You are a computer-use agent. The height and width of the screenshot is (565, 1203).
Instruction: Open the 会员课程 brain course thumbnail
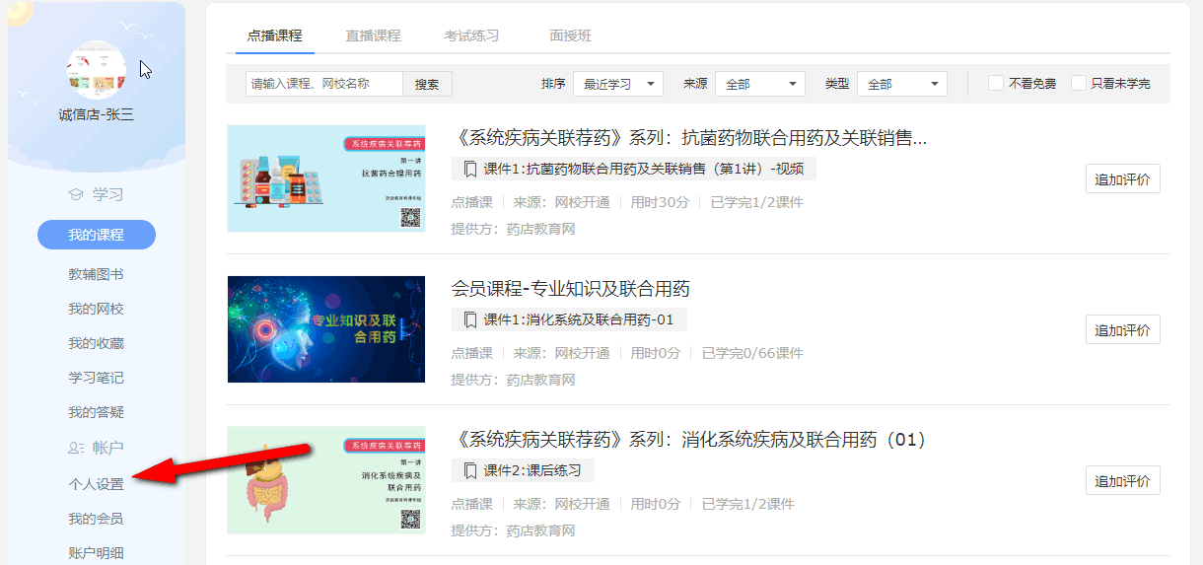(x=325, y=329)
